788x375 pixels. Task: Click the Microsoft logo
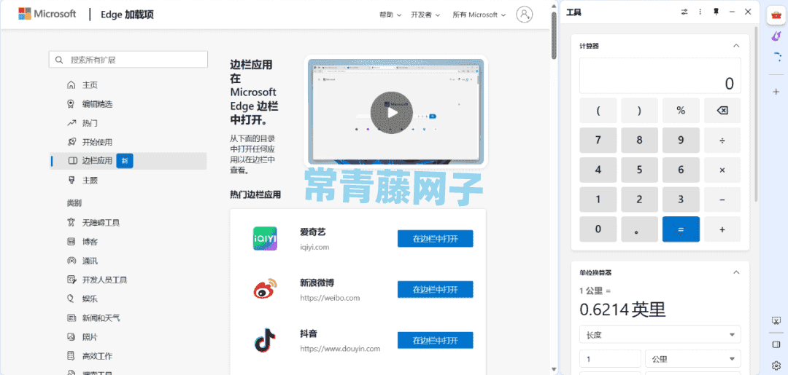(x=47, y=14)
